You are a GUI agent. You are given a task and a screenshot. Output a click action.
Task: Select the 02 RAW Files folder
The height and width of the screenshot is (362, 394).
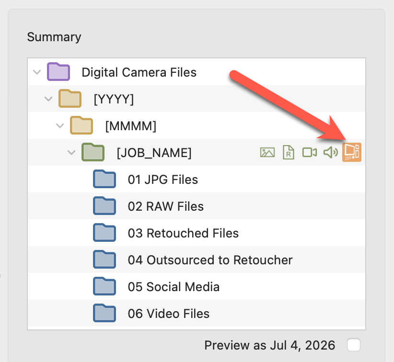point(165,206)
